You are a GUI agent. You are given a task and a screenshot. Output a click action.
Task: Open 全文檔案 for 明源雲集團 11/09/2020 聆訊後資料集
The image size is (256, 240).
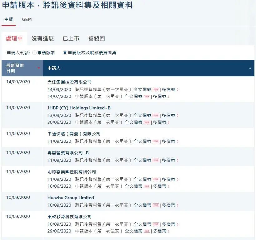[x=142, y=179]
